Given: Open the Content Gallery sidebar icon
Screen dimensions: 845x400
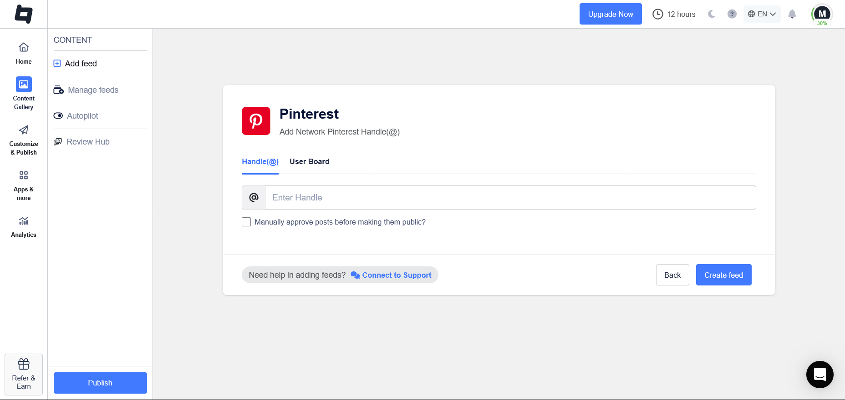Looking at the screenshot, I should pos(24,84).
